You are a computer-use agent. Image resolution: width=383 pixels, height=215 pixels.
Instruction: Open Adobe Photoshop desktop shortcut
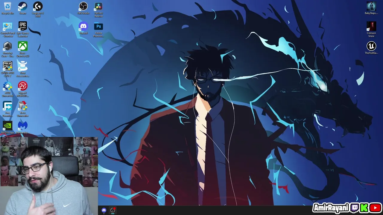pos(98,30)
